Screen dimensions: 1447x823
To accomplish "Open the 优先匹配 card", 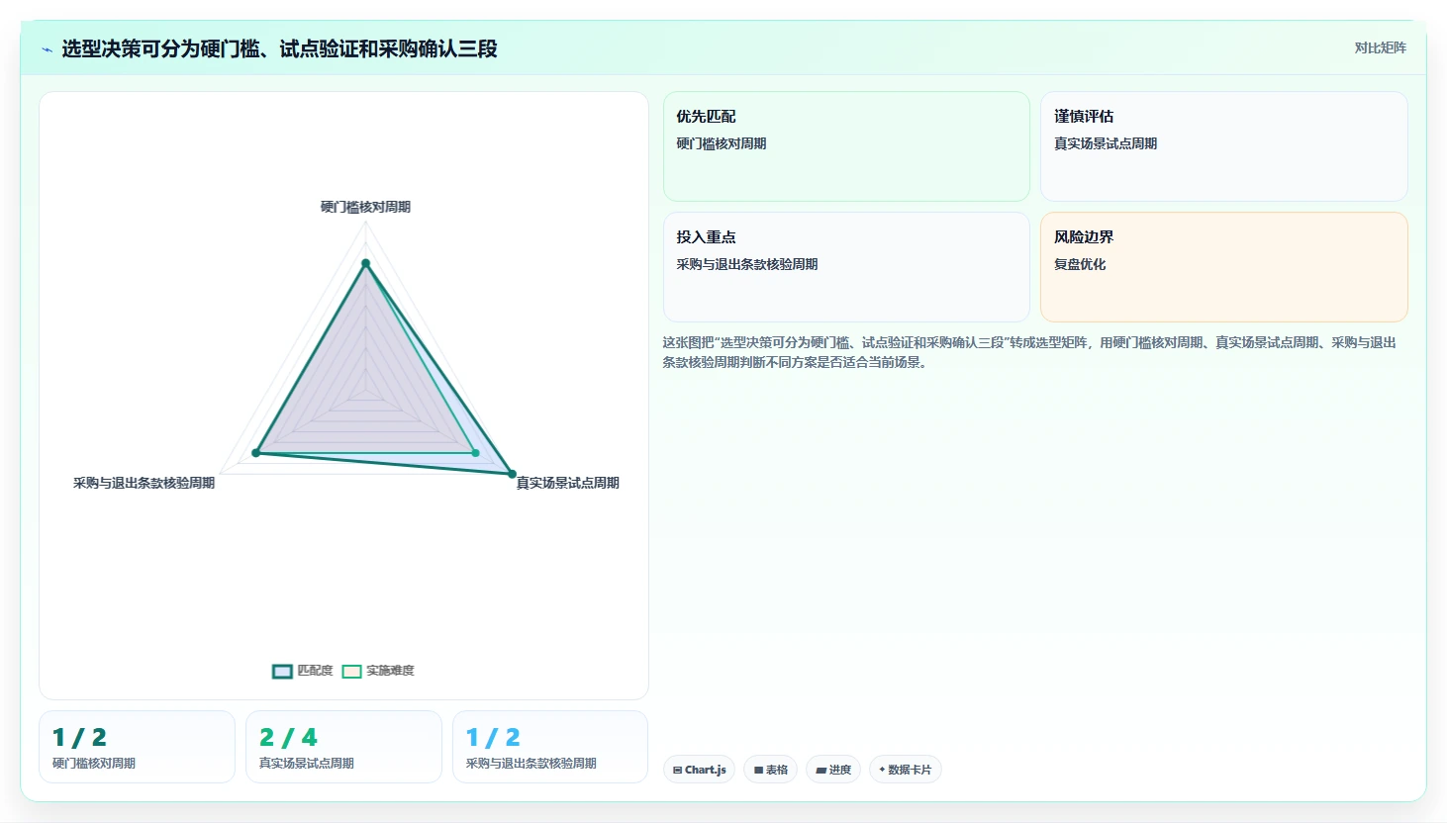I will (x=846, y=146).
